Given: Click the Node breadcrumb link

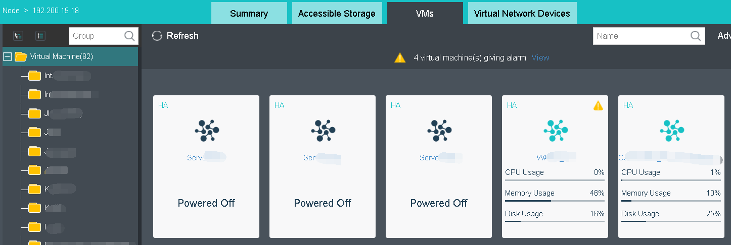Looking at the screenshot, I should (11, 11).
